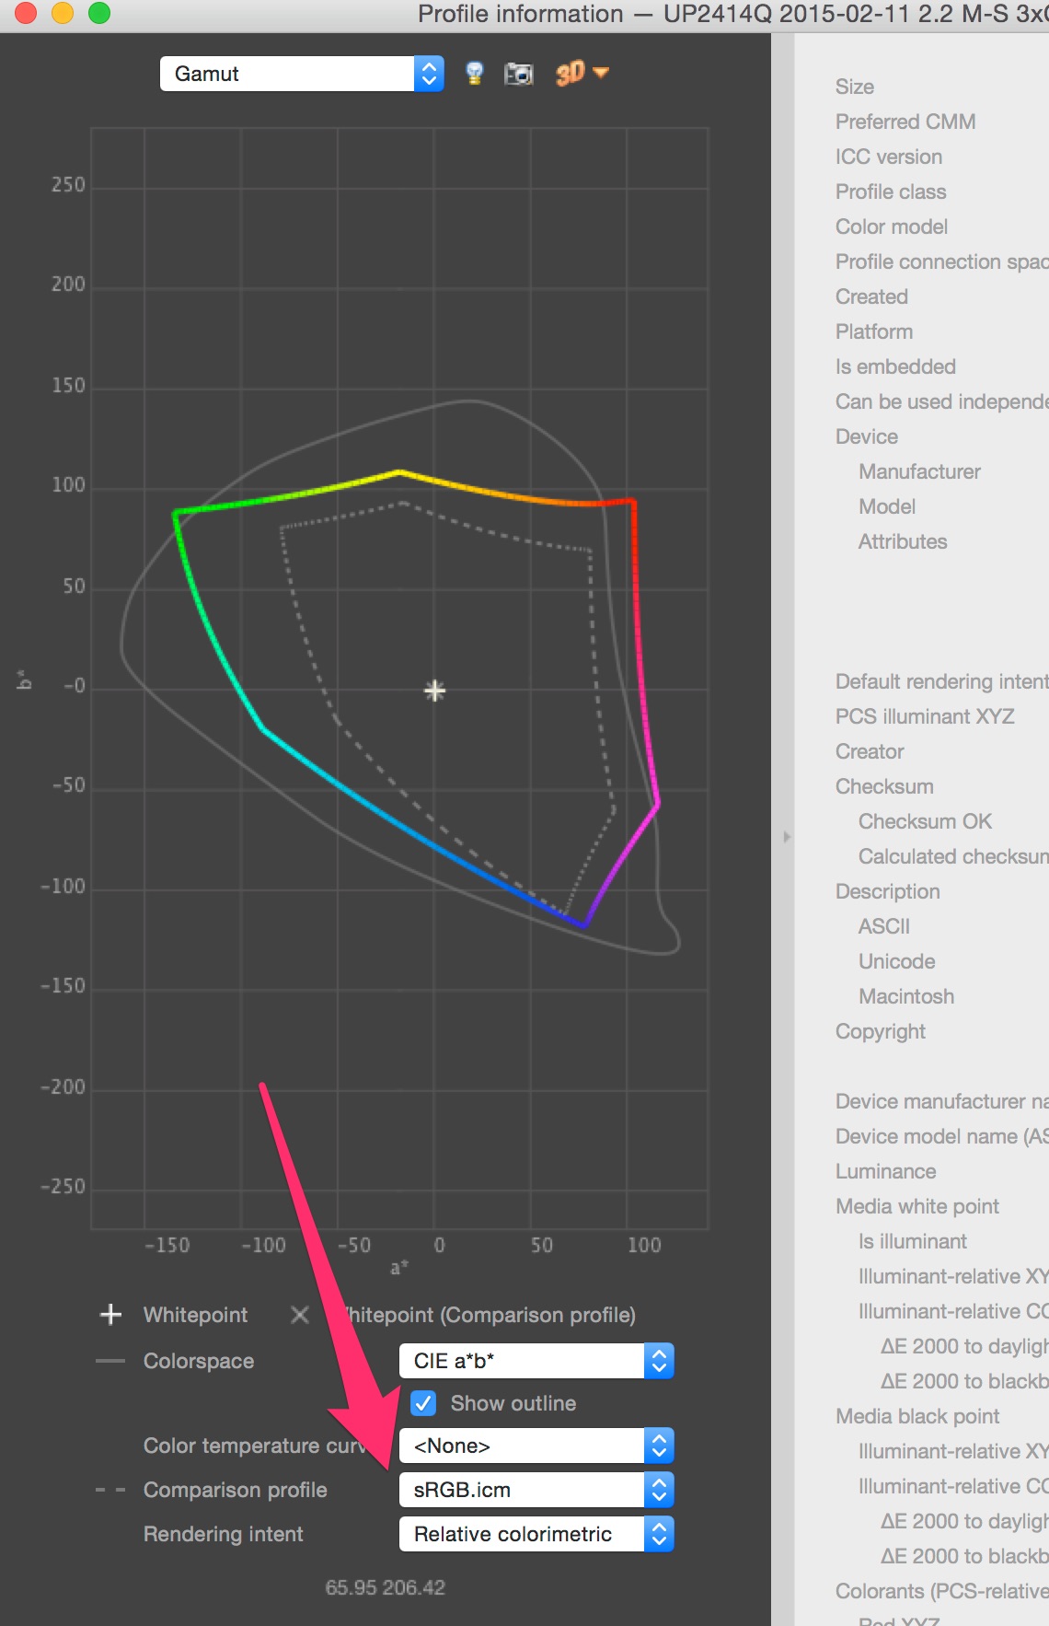Click the yellow minimize window button
This screenshot has height=1626, width=1049.
click(x=63, y=13)
